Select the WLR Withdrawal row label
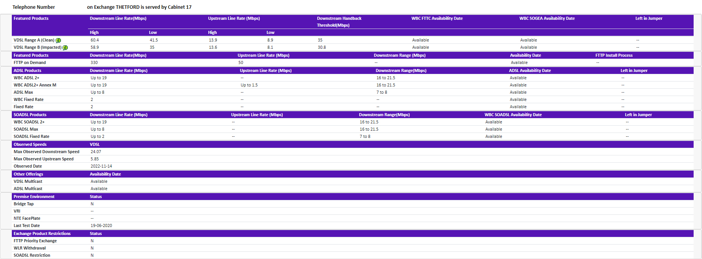This screenshot has height=259, width=702. (x=30, y=248)
